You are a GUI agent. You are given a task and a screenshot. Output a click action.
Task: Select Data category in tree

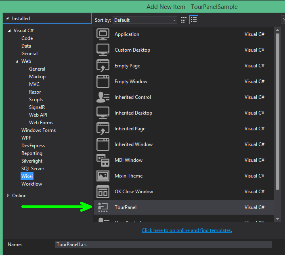26,46
